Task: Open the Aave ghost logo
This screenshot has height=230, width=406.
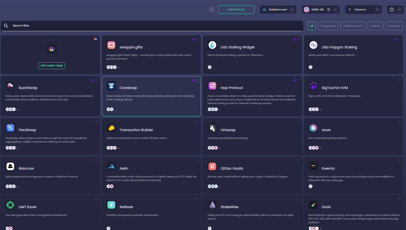Action: pyautogui.click(x=313, y=128)
